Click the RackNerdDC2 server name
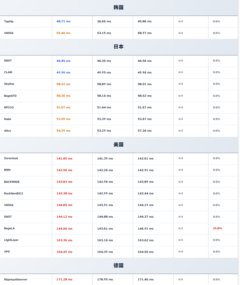240x285 pixels. 14,193
